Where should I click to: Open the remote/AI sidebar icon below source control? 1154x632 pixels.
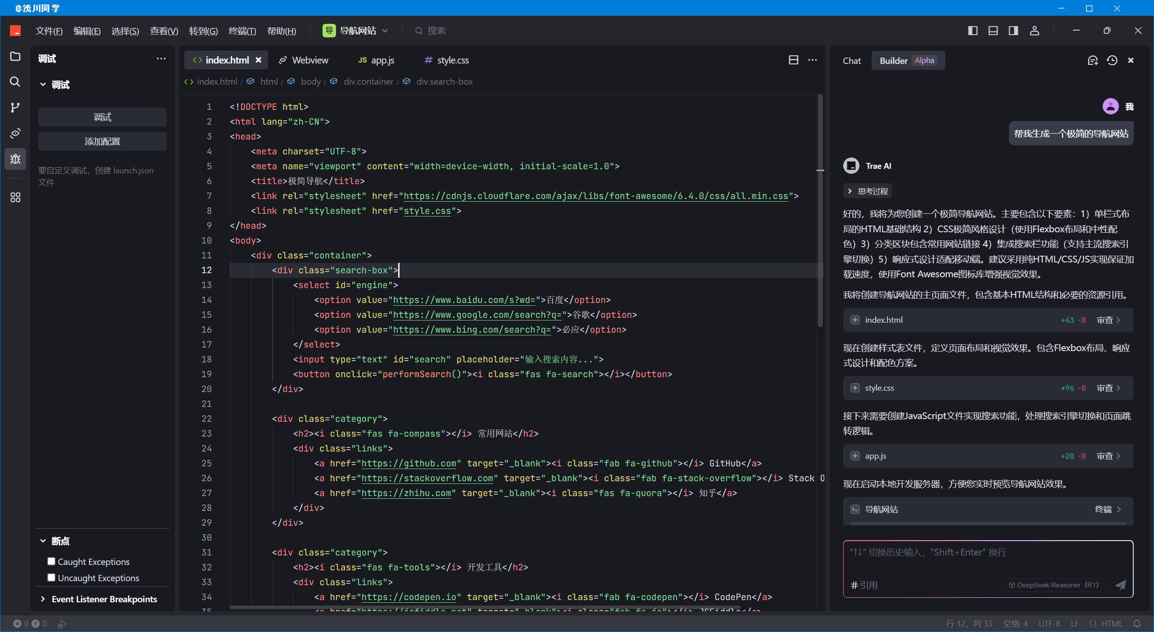15,133
